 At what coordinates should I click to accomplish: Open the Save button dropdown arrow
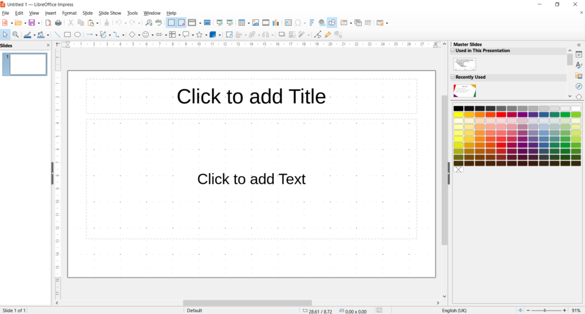coord(39,23)
